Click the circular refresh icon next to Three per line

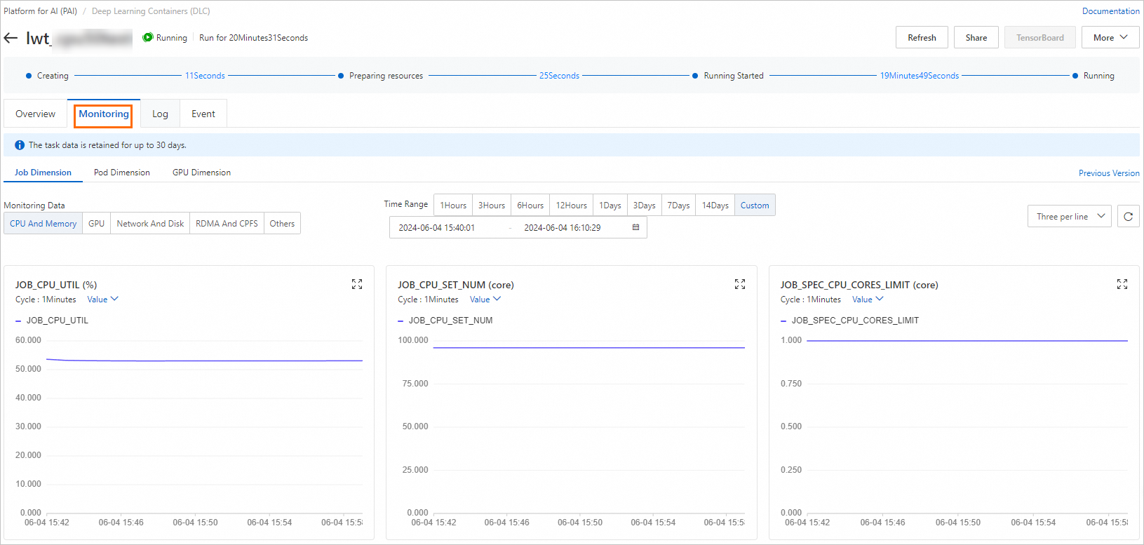pos(1128,217)
